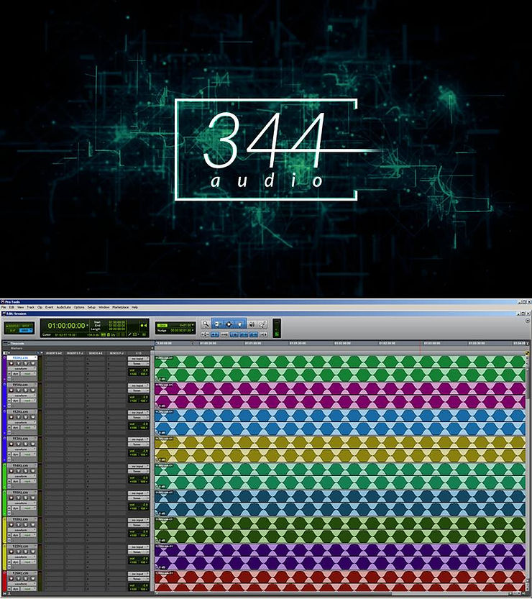Open the Window menu

pyautogui.click(x=104, y=307)
